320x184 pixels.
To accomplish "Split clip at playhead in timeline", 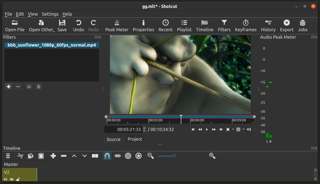I will 95,156.
